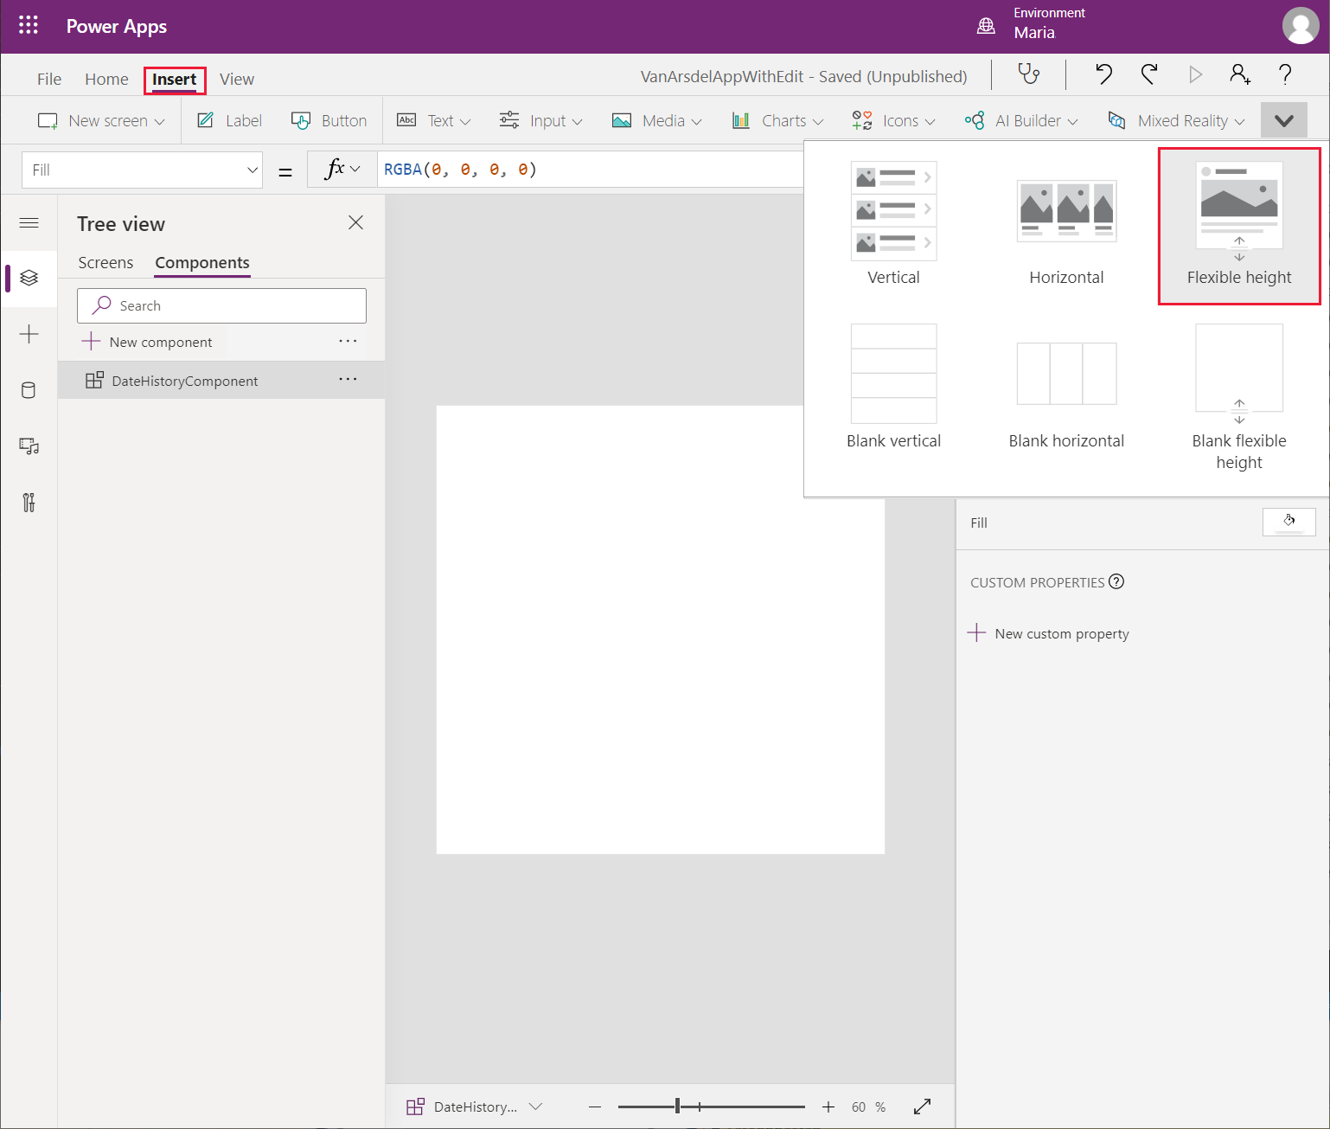Click the tree view Search field
The image size is (1330, 1129).
click(x=221, y=305)
